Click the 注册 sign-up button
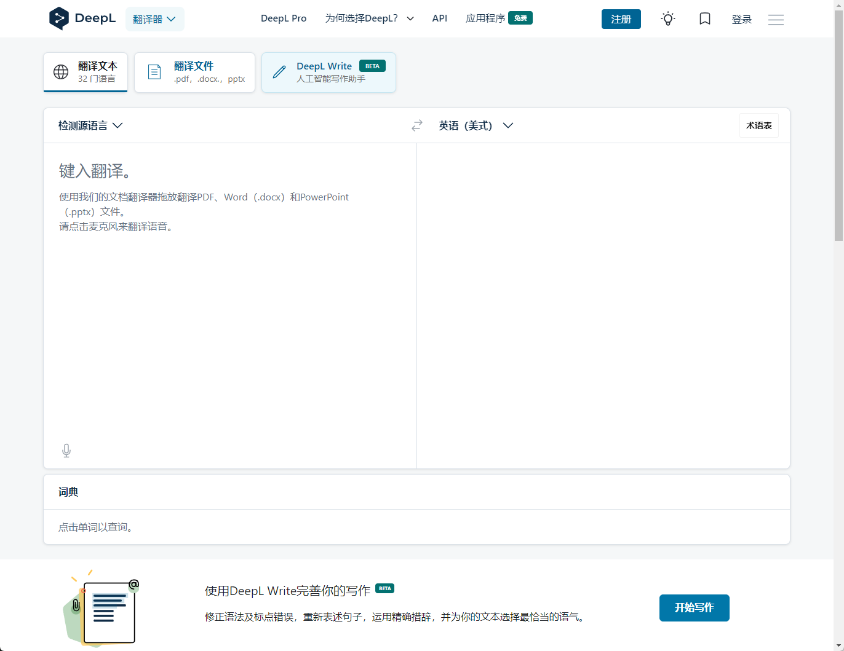The width and height of the screenshot is (844, 651). click(x=621, y=19)
